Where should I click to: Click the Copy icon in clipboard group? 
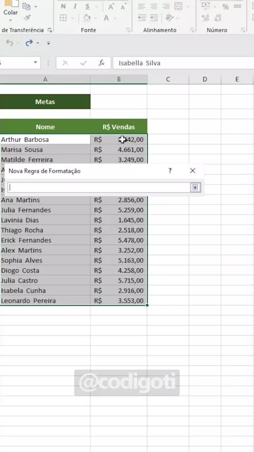(x=26, y=6)
